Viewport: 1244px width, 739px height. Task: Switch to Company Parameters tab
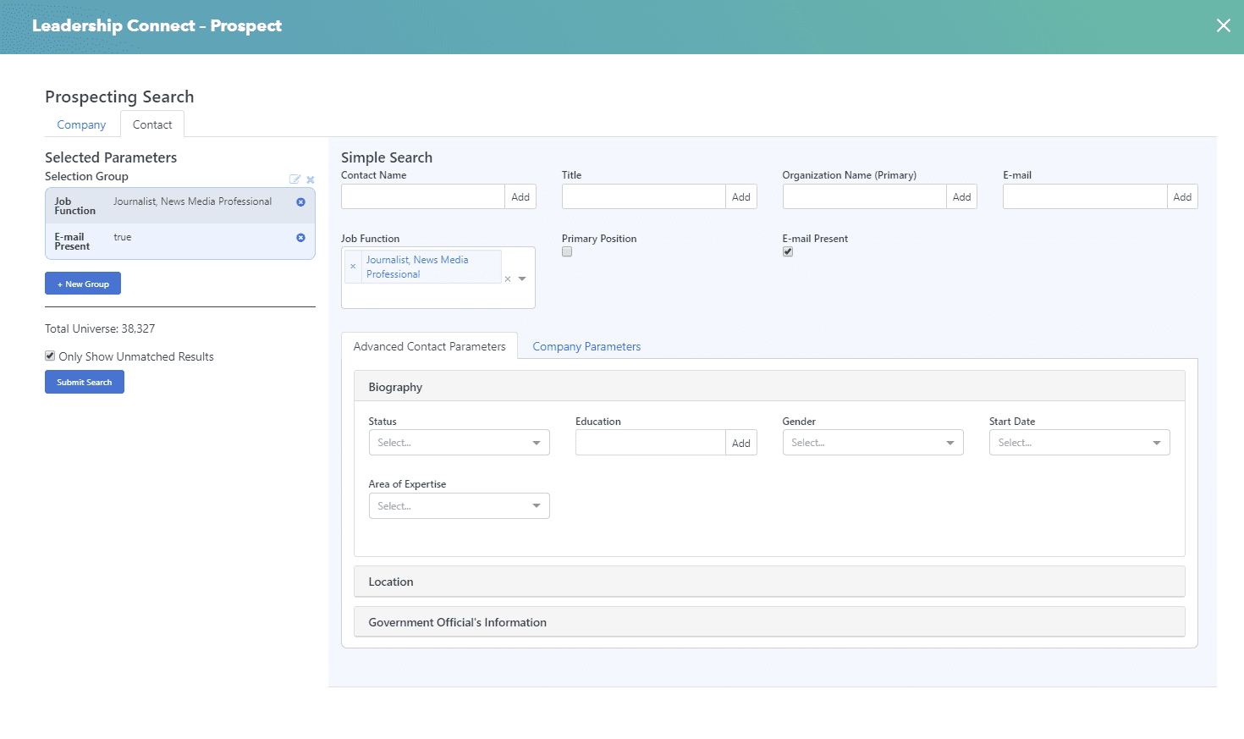586,346
